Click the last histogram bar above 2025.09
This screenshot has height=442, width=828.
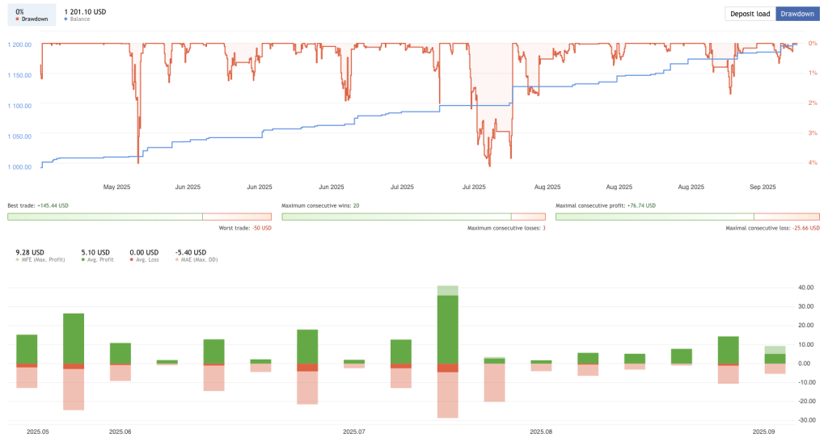(x=775, y=358)
